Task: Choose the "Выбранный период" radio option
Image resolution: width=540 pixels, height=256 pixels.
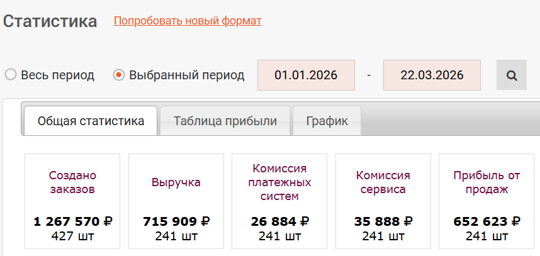Action: (118, 75)
